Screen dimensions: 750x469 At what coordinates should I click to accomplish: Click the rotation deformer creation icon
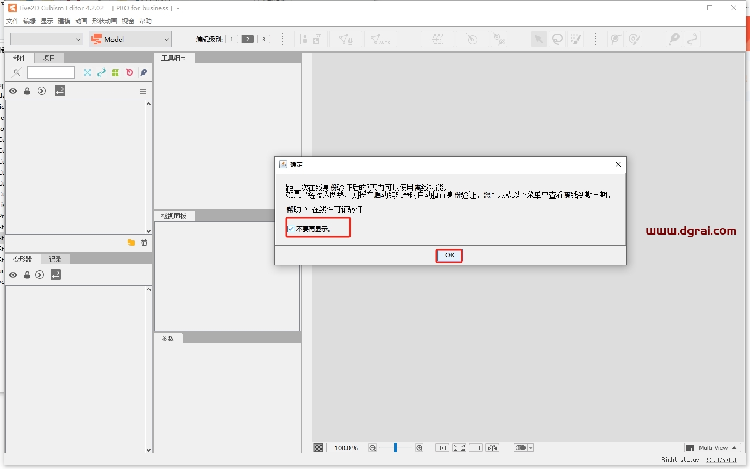[x=472, y=39]
